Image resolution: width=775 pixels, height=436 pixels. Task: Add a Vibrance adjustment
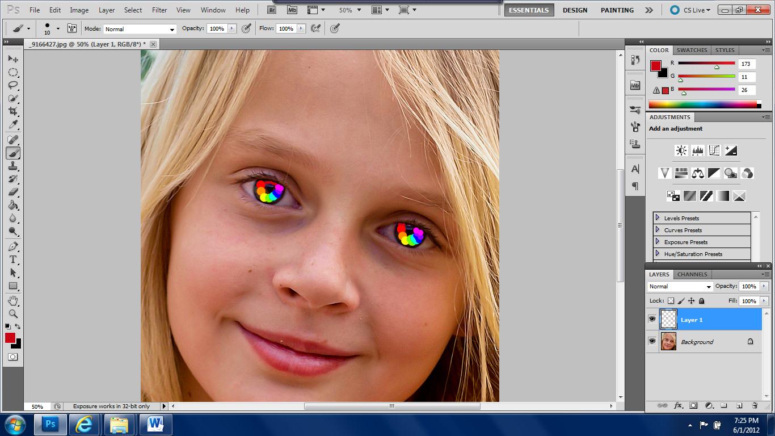click(664, 173)
